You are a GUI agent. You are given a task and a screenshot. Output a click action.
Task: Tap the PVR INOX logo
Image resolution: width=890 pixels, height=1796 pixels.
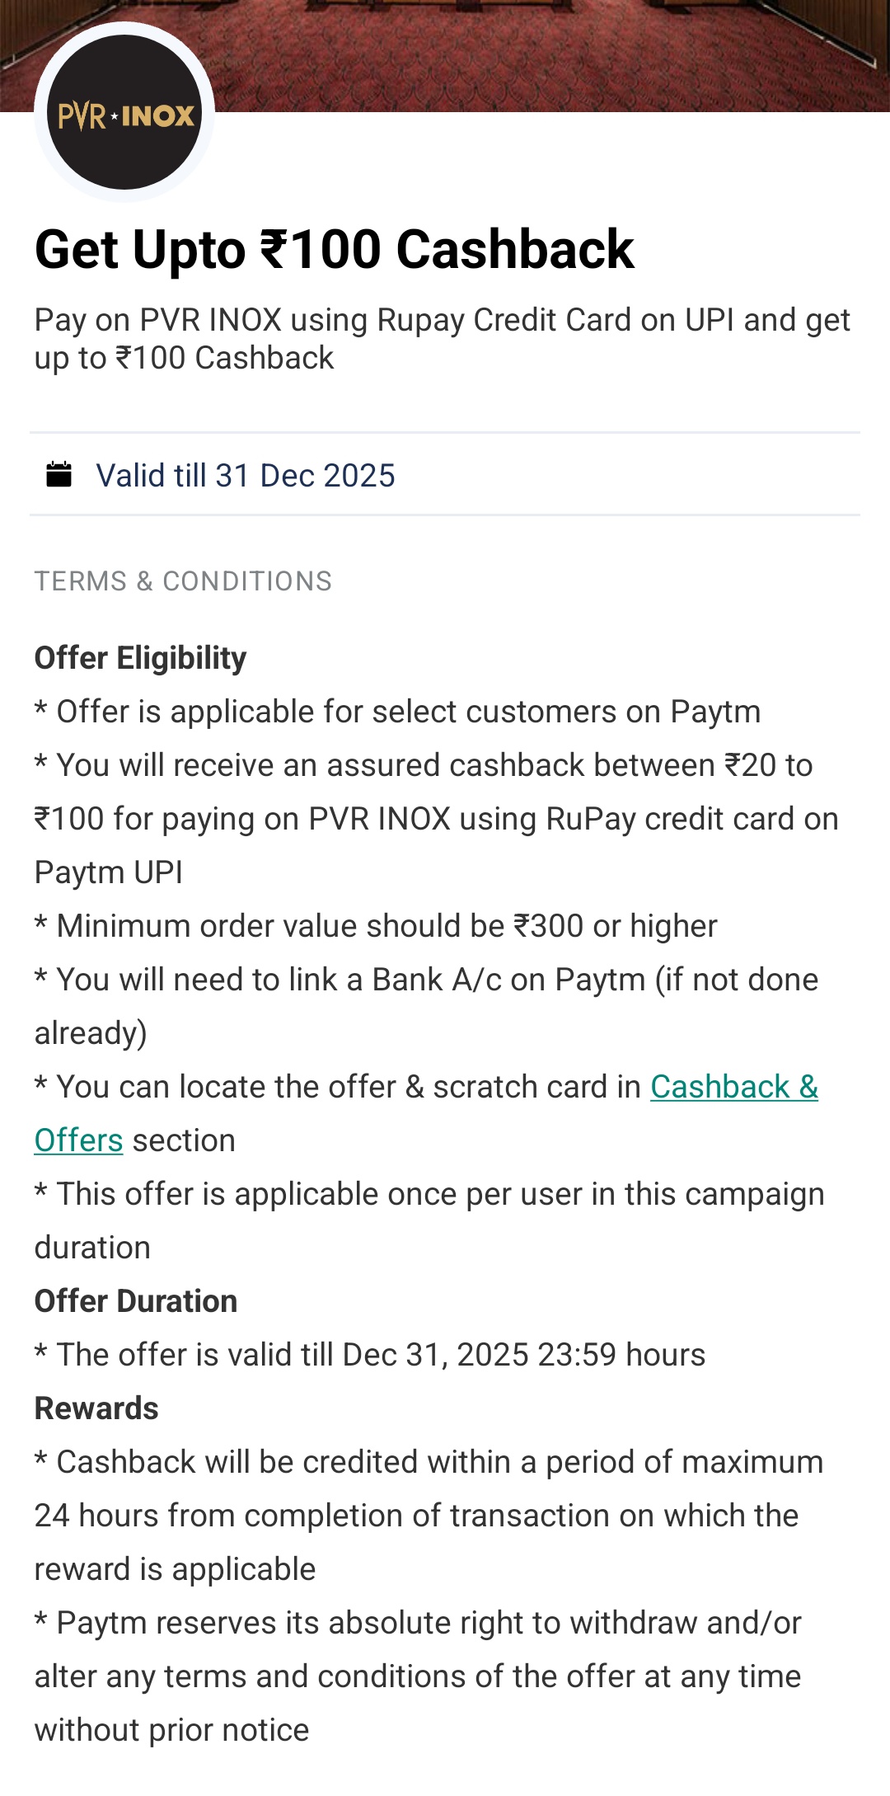point(124,113)
